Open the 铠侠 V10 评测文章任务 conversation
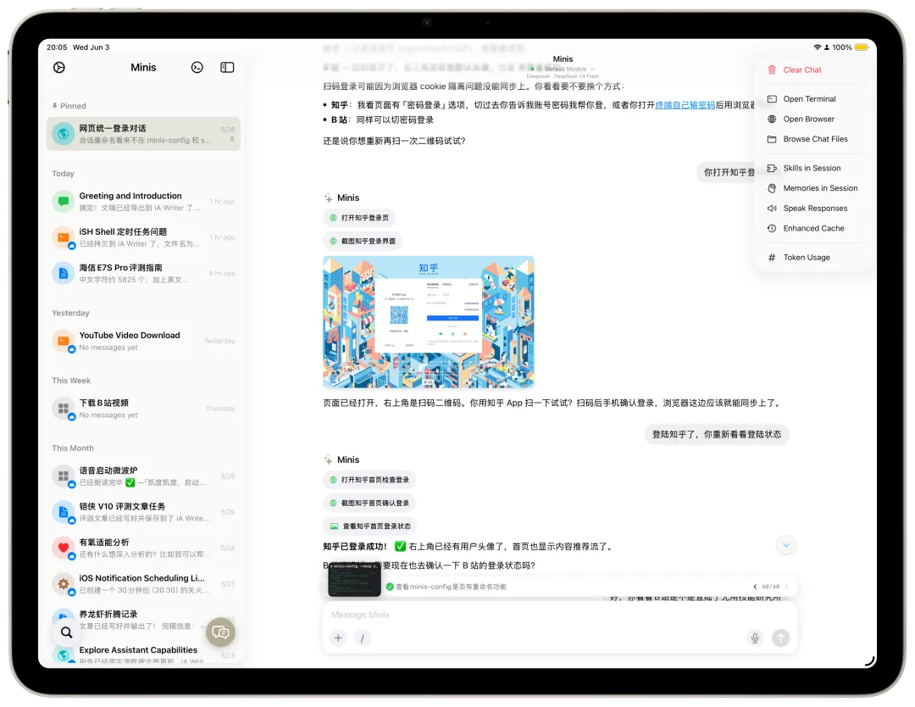The width and height of the screenshot is (915, 707). tap(143, 512)
